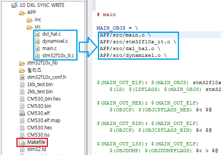Click the Makefile target icon
This screenshot has width=221, height=155.
22,143
